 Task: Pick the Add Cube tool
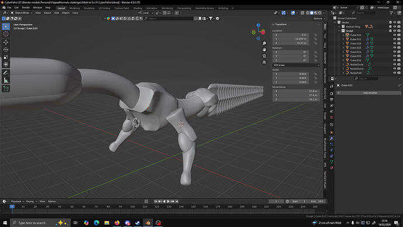(6, 89)
